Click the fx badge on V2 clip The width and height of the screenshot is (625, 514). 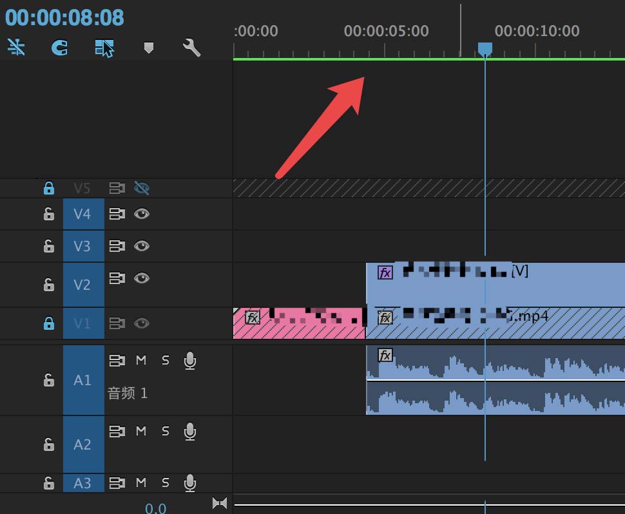385,272
